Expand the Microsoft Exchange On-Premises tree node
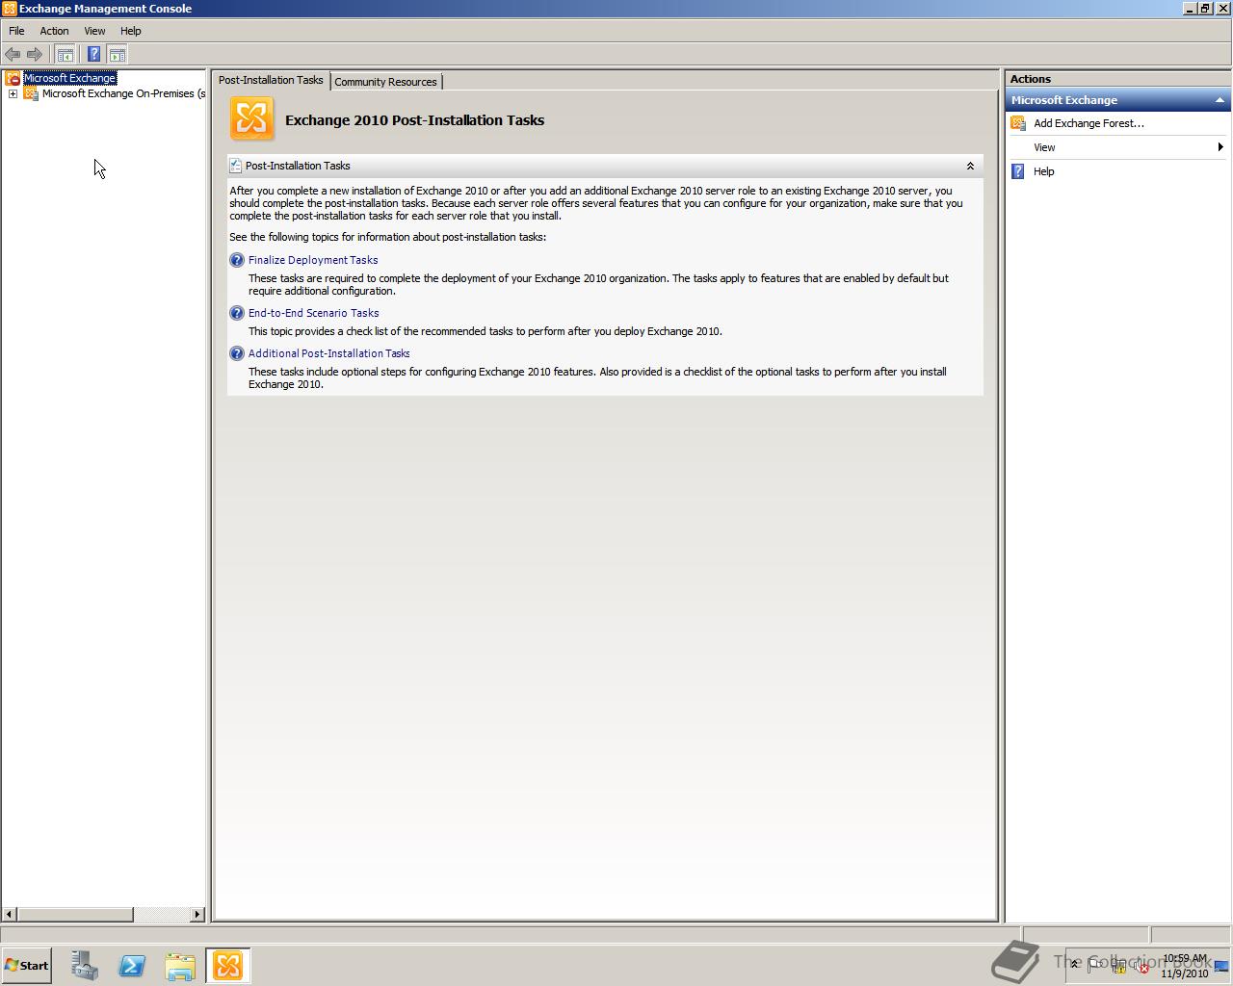The height and width of the screenshot is (986, 1233). 13,93
